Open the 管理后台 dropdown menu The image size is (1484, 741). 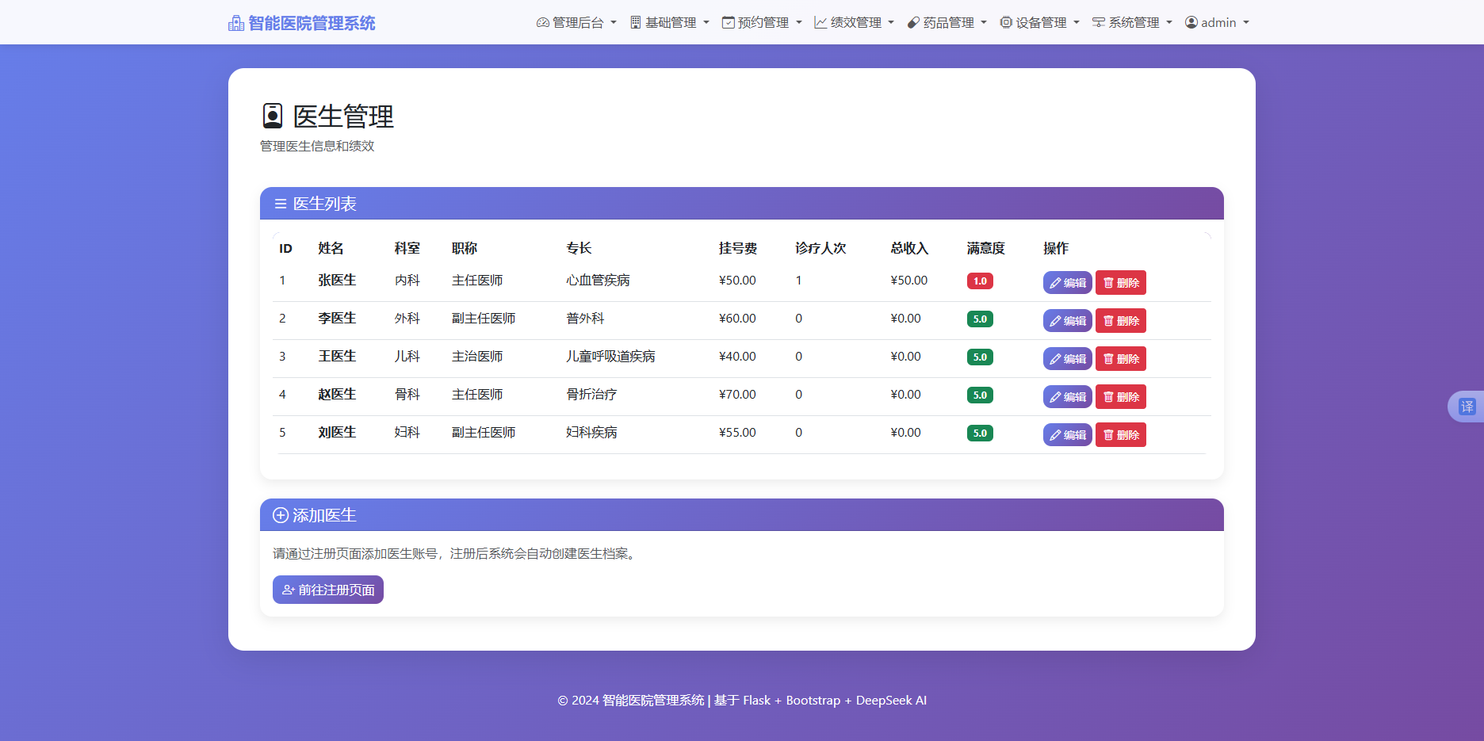(x=576, y=22)
